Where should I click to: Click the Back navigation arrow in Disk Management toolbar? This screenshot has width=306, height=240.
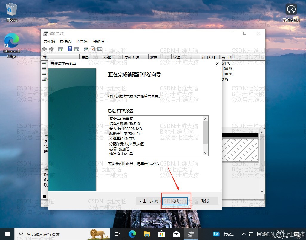coord(45,49)
